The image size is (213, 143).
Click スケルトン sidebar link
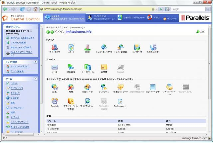15,93
